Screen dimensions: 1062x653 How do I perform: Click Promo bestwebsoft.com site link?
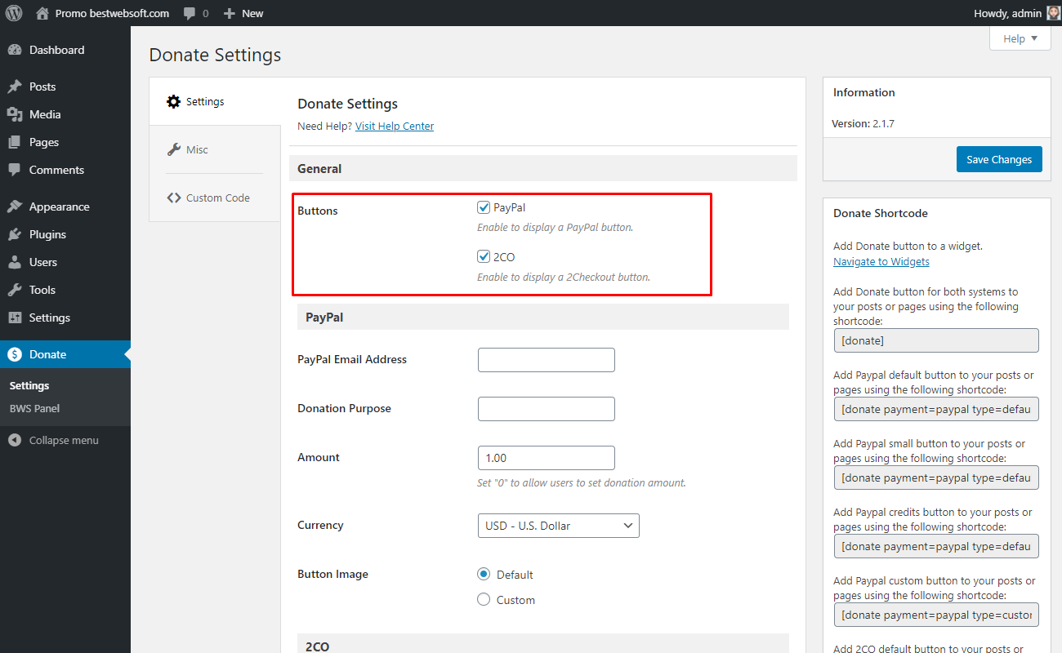coord(112,13)
